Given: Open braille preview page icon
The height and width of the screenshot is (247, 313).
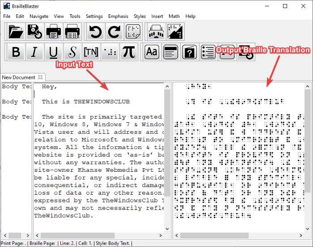Looking at the screenshot, I should (x=133, y=32).
